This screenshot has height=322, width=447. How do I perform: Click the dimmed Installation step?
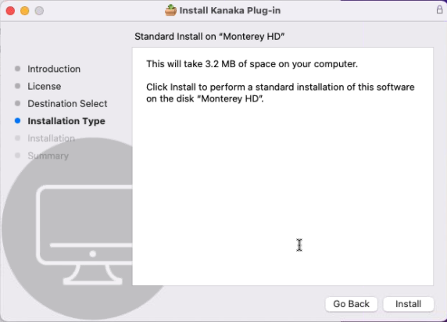point(51,138)
